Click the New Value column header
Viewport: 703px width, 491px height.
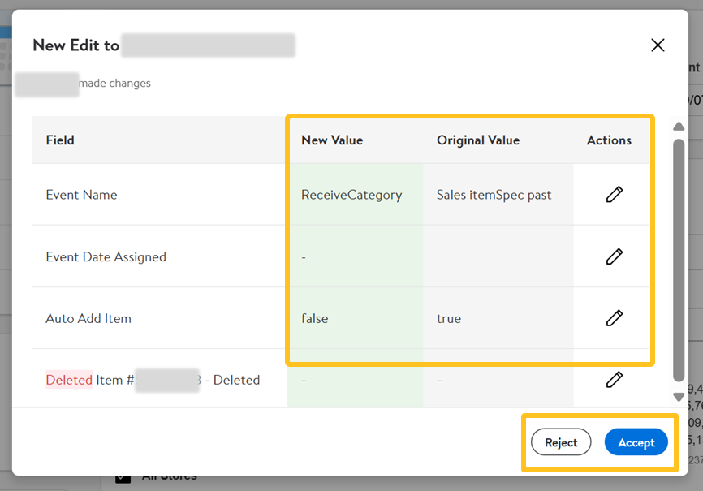(332, 140)
